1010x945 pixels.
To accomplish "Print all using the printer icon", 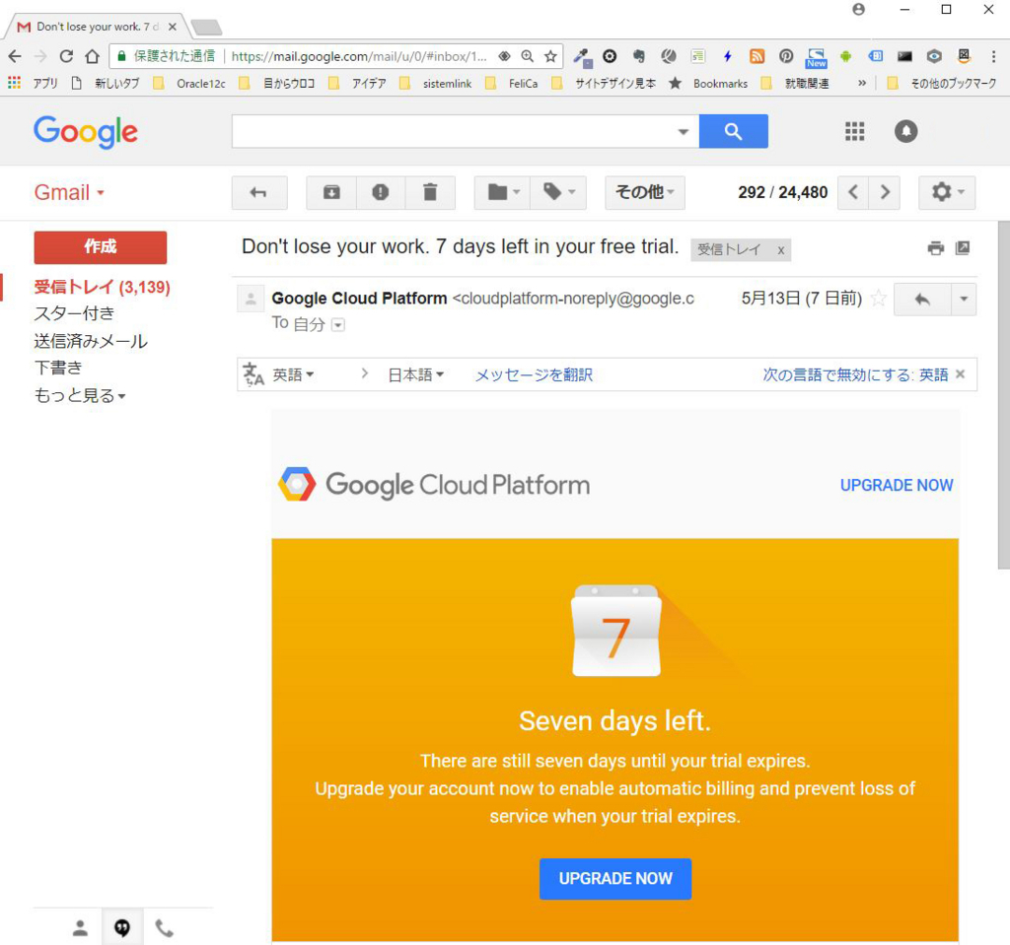I will 936,248.
